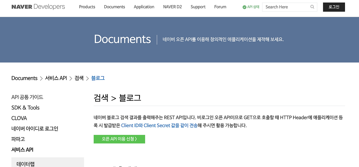Open CLOVA in sidebar
359x167 pixels.
click(19, 118)
